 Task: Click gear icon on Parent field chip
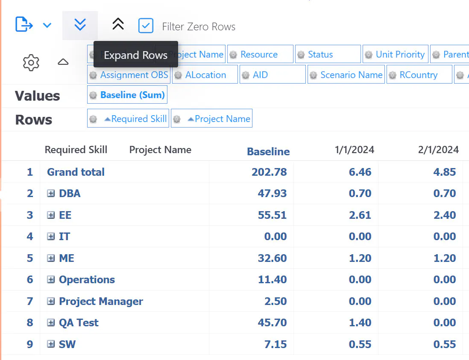(x=436, y=55)
